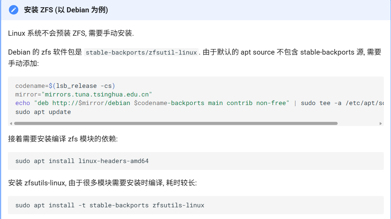This screenshot has width=391, height=219.
Task: Click the "sudo apt install linux-headers-amd64" code block
Action: pyautogui.click(x=82, y=161)
